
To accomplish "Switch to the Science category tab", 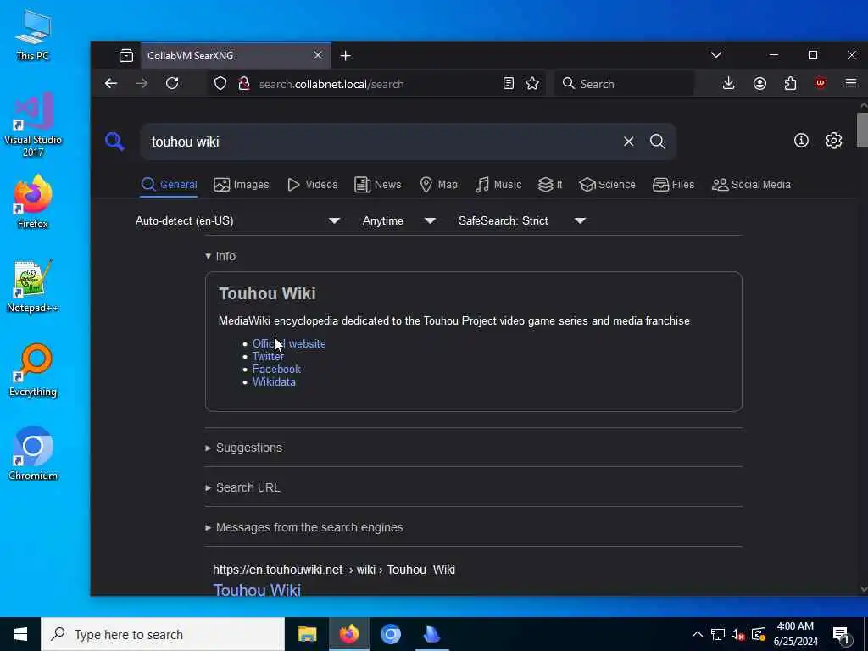I will coord(607,184).
